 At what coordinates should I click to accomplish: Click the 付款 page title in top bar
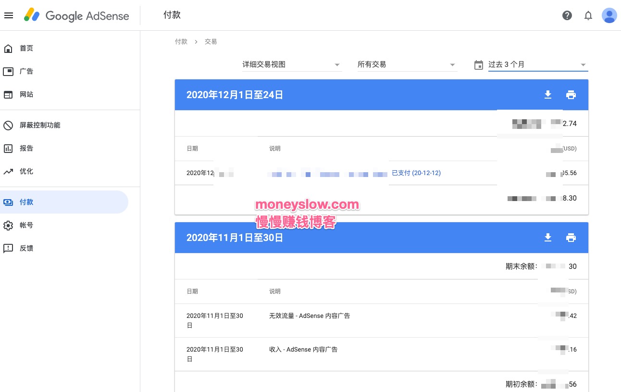click(172, 15)
